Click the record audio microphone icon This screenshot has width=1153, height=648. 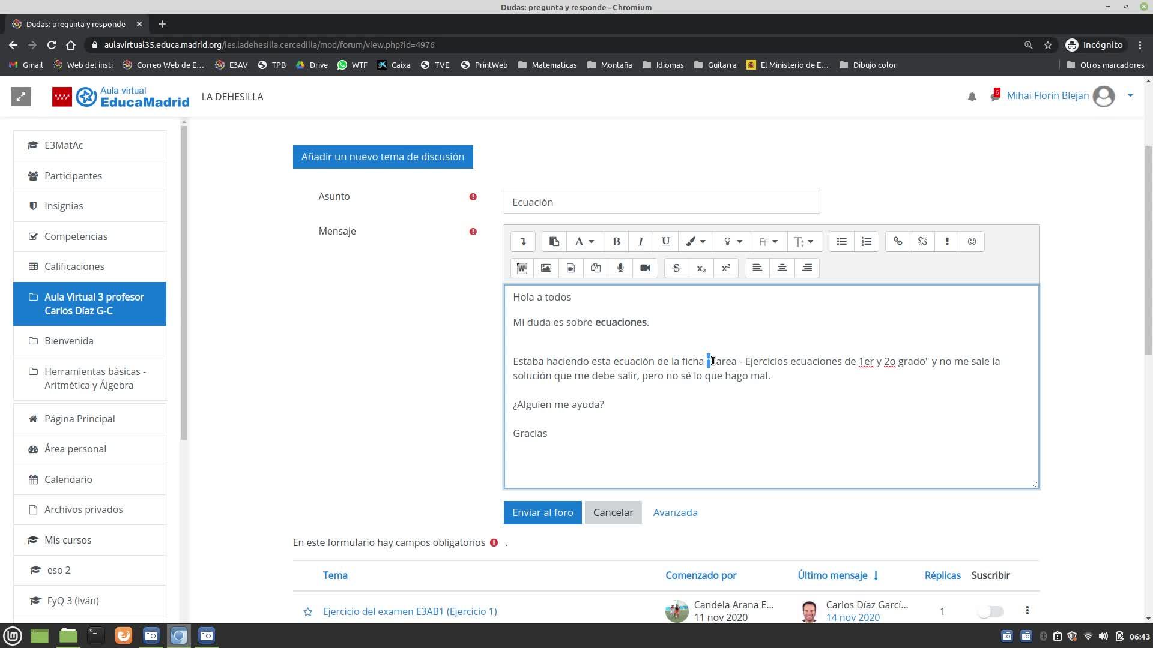click(x=620, y=268)
